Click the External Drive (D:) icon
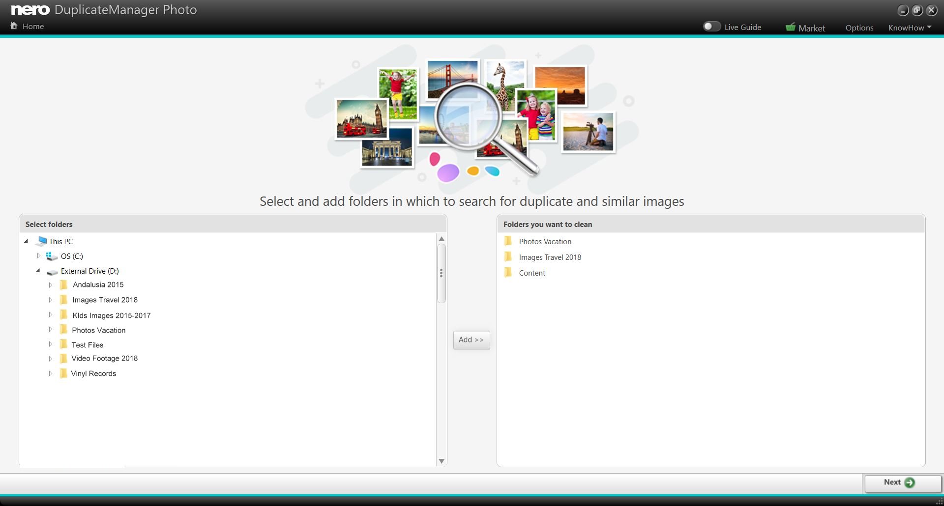Viewport: 944px width, 506px height. click(x=52, y=271)
